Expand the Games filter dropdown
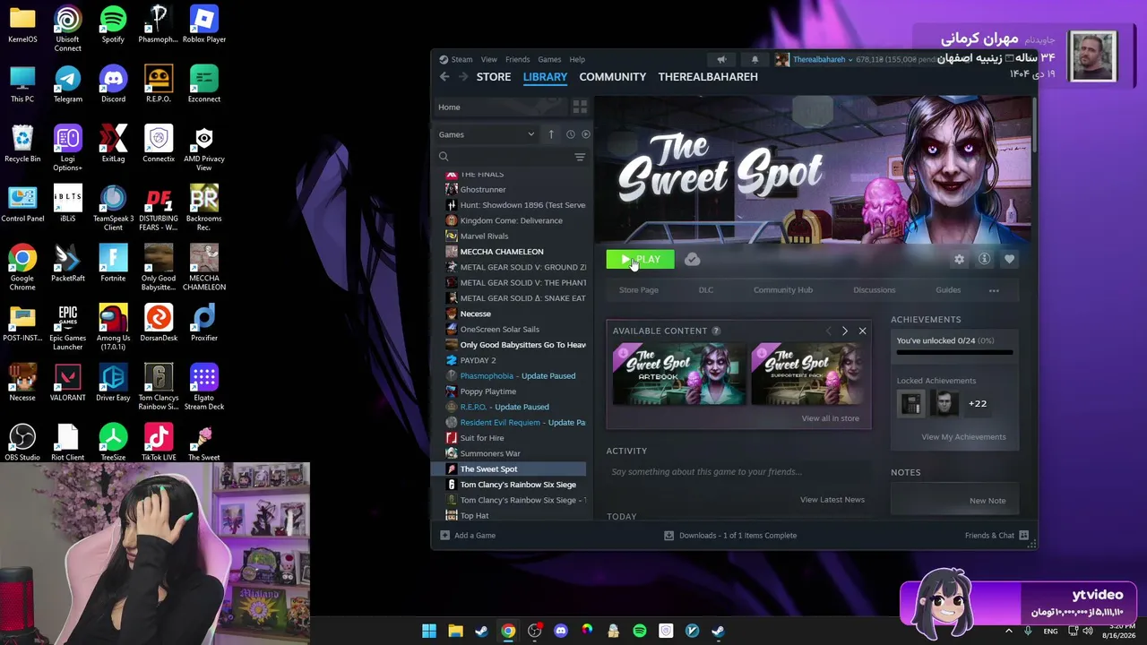This screenshot has height=645, width=1147. click(487, 135)
